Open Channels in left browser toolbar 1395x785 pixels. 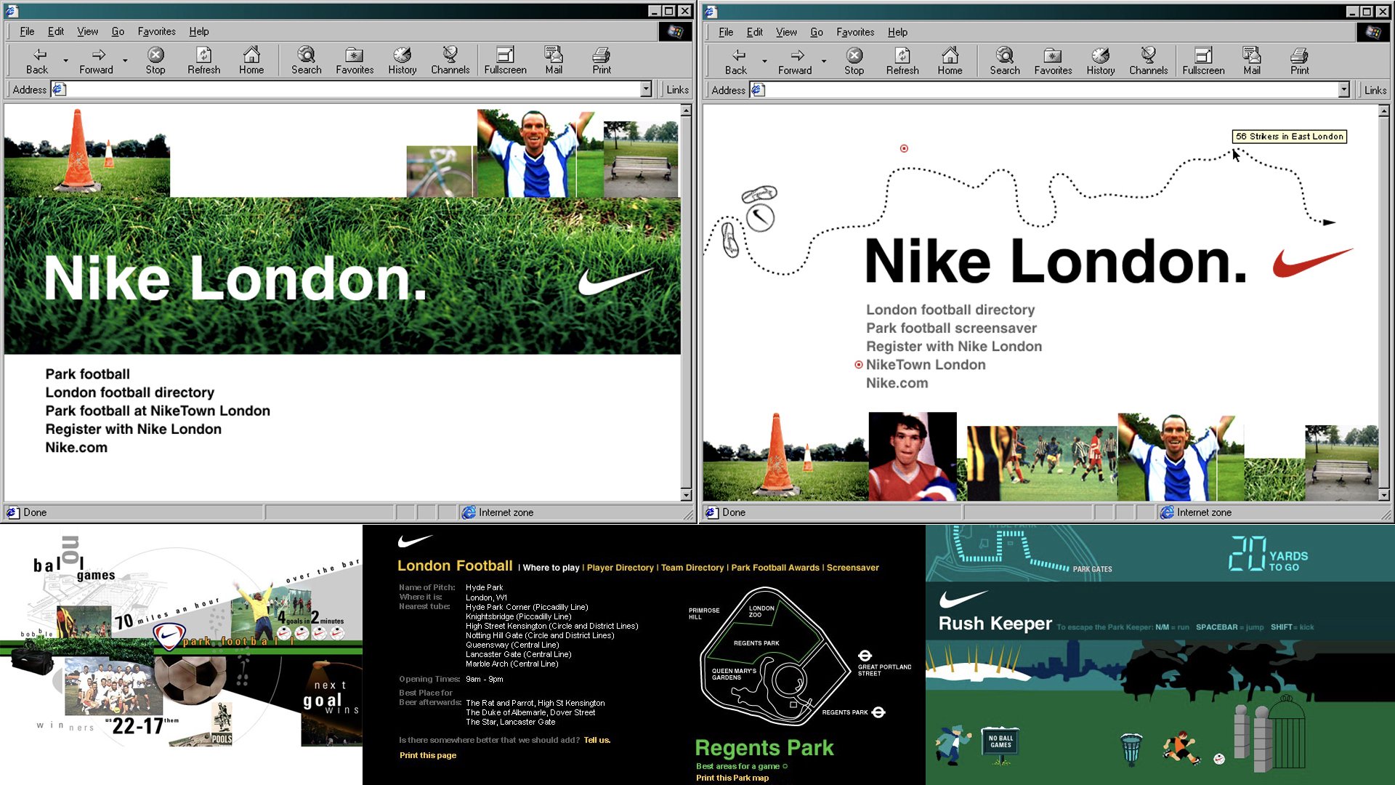pos(450,61)
